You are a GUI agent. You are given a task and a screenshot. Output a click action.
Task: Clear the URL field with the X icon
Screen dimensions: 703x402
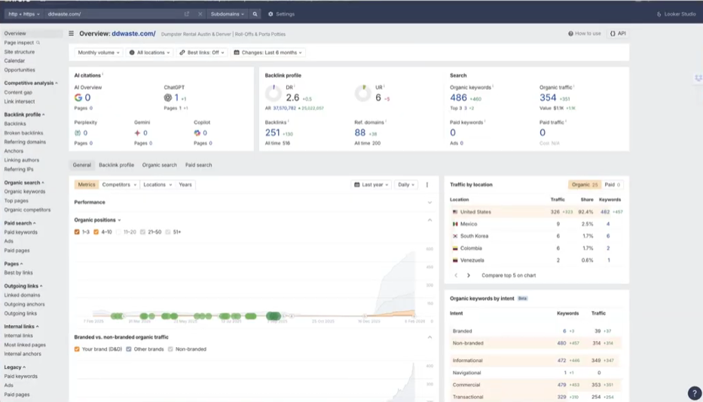point(200,14)
